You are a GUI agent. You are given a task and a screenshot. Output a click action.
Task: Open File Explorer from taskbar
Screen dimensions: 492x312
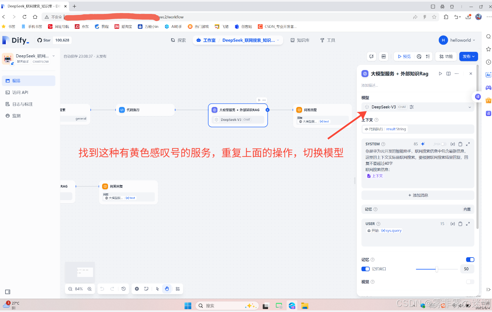point(305,306)
